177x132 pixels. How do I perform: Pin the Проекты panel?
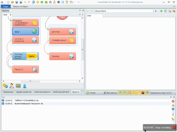80,10
